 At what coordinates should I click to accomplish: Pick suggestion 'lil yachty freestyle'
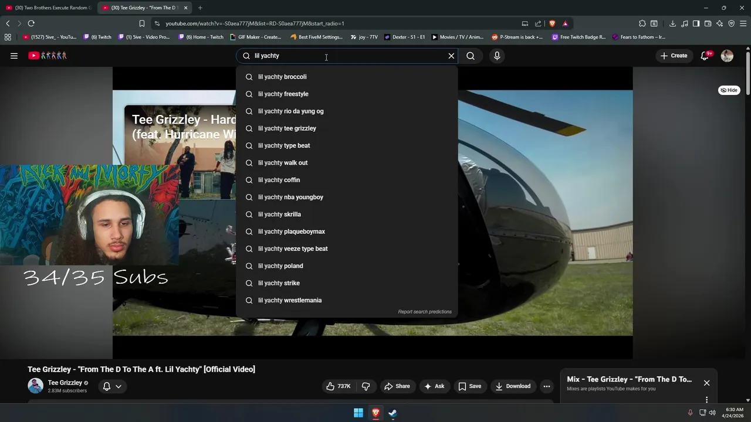tap(346, 94)
